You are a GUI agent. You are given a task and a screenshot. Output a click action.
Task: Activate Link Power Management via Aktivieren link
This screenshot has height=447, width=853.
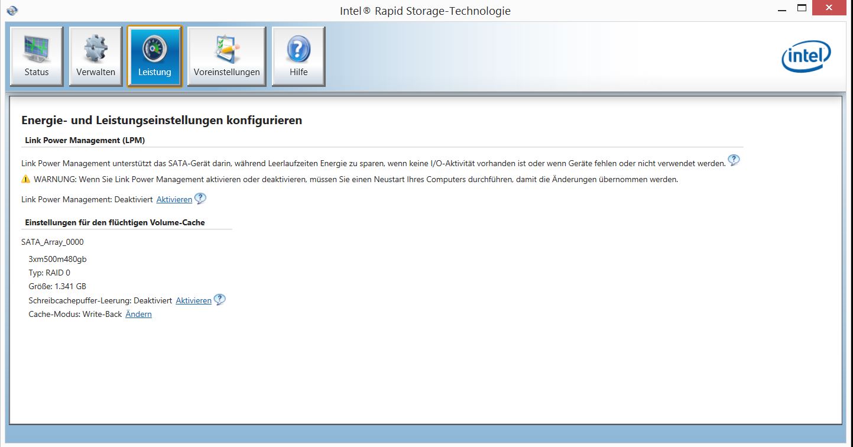coord(174,200)
